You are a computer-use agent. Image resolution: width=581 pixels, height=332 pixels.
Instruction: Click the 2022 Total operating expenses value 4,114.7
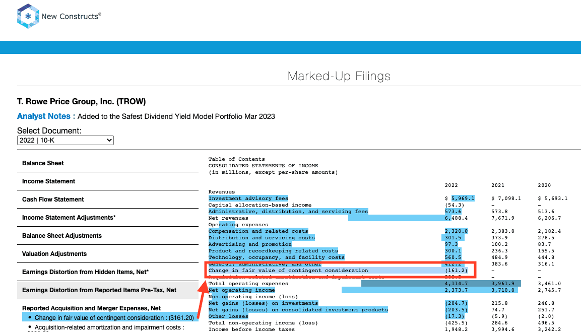click(x=456, y=284)
